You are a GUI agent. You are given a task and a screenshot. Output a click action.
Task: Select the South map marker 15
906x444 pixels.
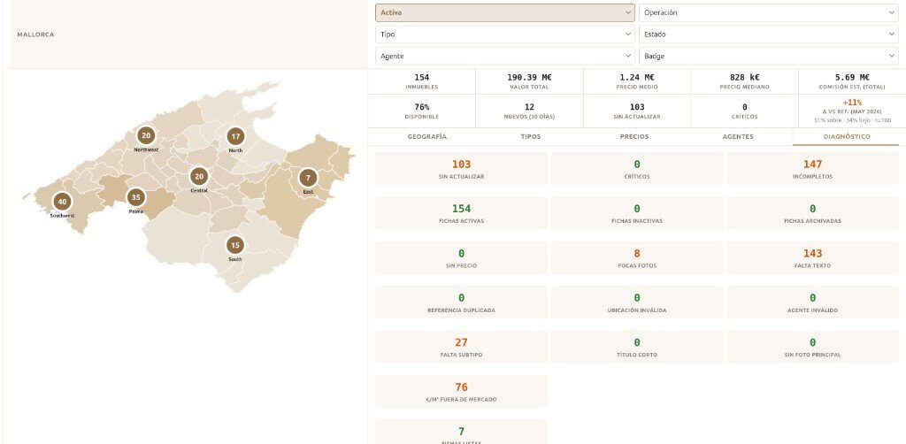(x=234, y=245)
